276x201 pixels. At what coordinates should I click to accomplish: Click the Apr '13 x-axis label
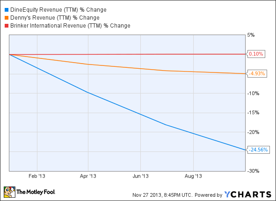click(x=88, y=176)
